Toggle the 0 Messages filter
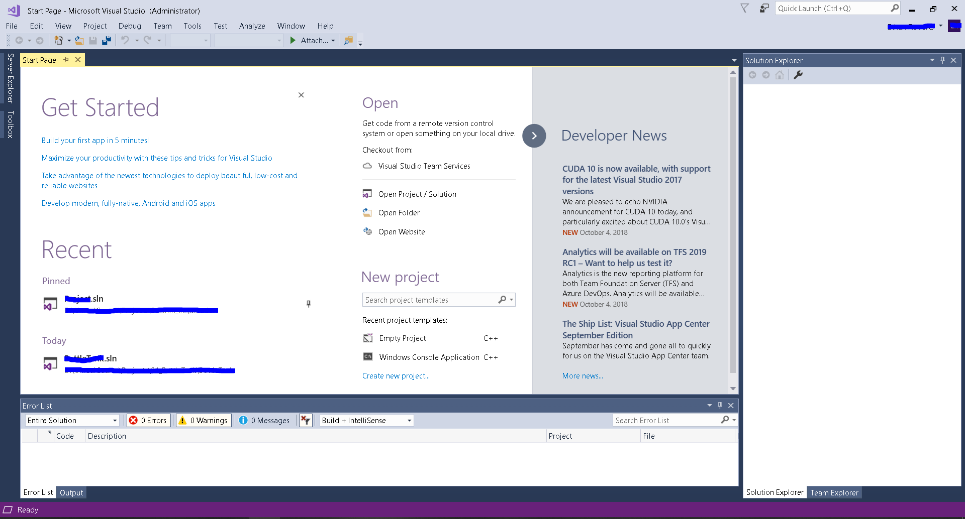The width and height of the screenshot is (965, 519). pos(265,421)
